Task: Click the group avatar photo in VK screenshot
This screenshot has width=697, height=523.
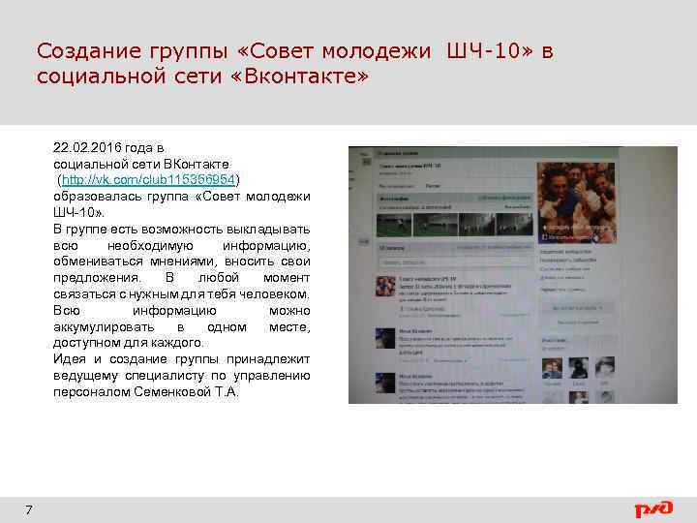Action: [577, 202]
